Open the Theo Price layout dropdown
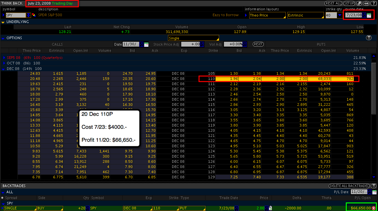 (x=267, y=15)
